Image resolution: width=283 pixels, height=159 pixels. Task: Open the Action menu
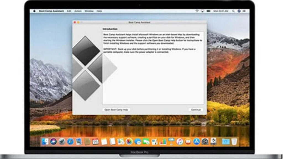pyautogui.click(x=78, y=11)
